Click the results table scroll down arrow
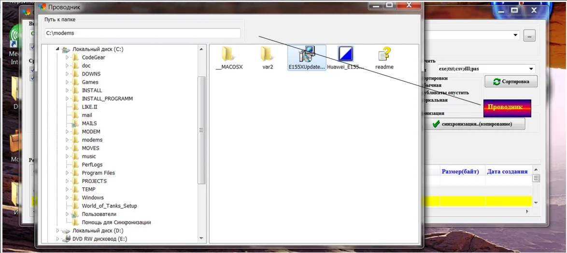This screenshot has height=253, width=567. point(536,202)
